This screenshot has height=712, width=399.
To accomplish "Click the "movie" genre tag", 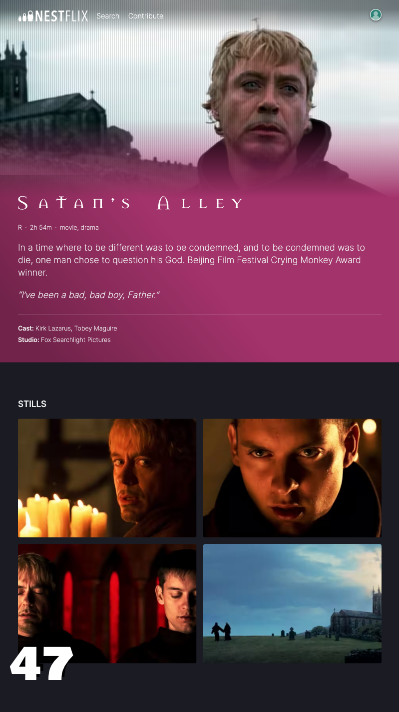I will coord(68,228).
